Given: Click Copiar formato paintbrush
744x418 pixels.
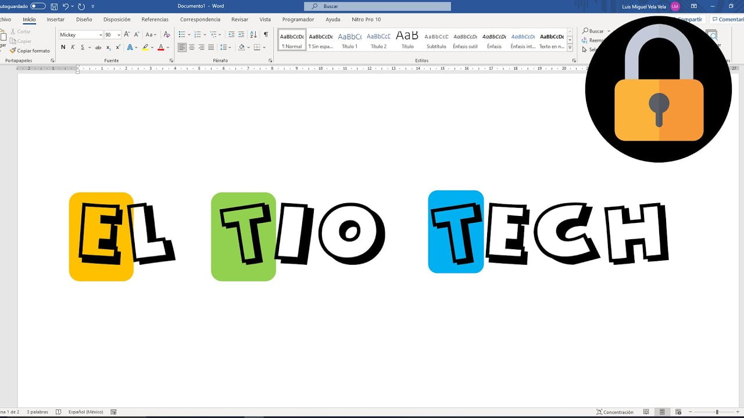Looking at the screenshot, I should pyautogui.click(x=30, y=51).
